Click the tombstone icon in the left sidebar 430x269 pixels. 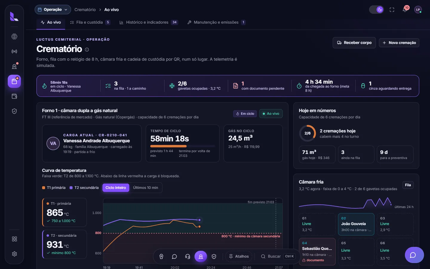(x=14, y=66)
